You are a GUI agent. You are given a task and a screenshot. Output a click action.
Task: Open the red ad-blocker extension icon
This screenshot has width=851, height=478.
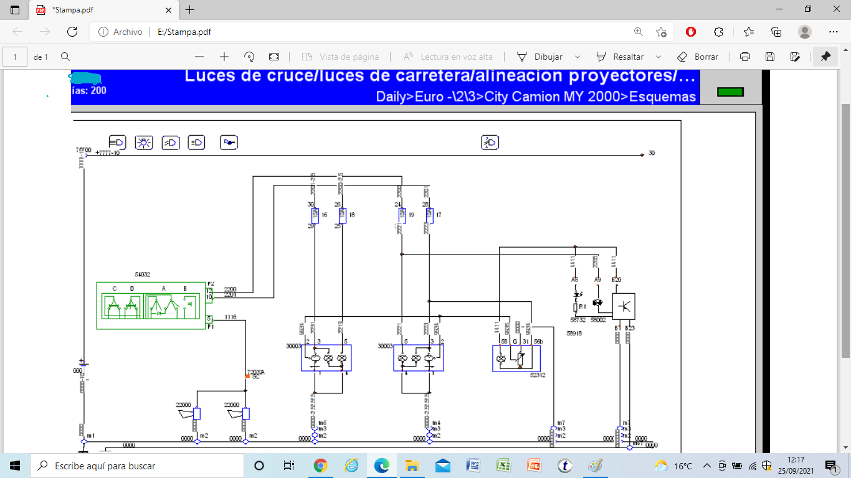[690, 32]
